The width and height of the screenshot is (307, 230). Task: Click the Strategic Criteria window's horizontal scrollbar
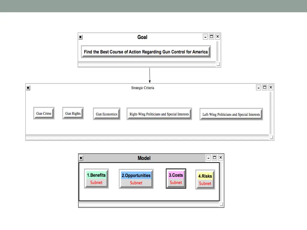tap(147, 137)
